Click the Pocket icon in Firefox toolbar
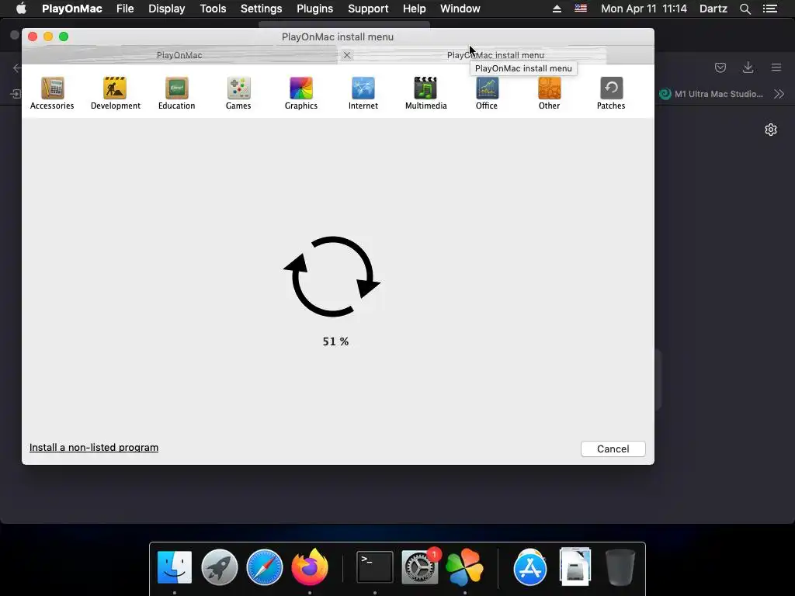The image size is (795, 596). 720,68
